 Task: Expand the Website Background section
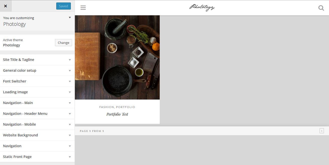(37, 135)
